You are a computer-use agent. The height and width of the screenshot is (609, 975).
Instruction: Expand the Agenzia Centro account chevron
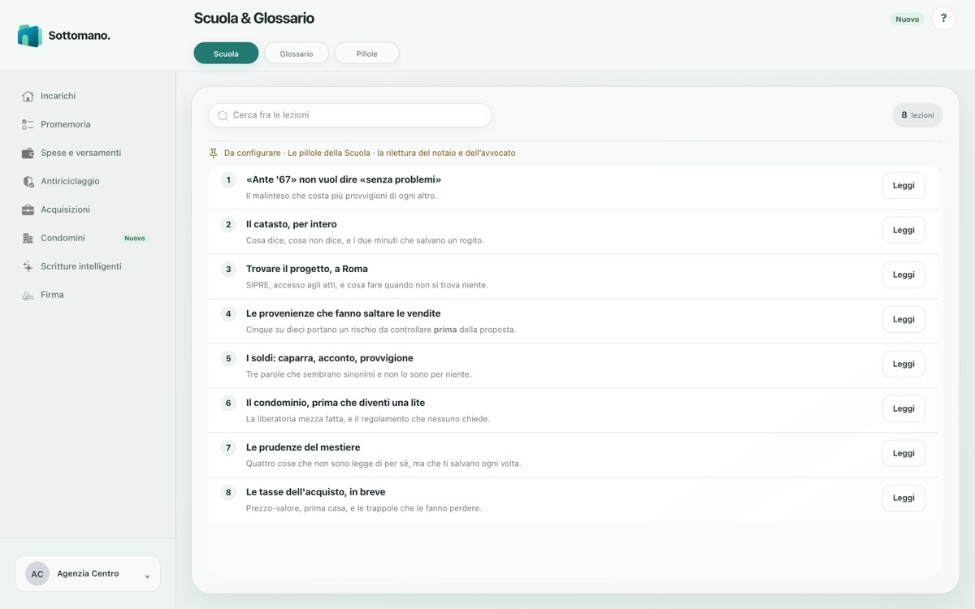point(147,576)
